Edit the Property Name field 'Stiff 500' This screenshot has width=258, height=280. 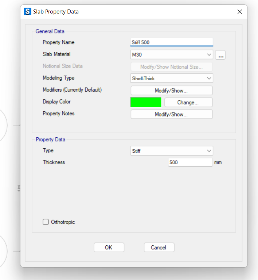(x=172, y=42)
